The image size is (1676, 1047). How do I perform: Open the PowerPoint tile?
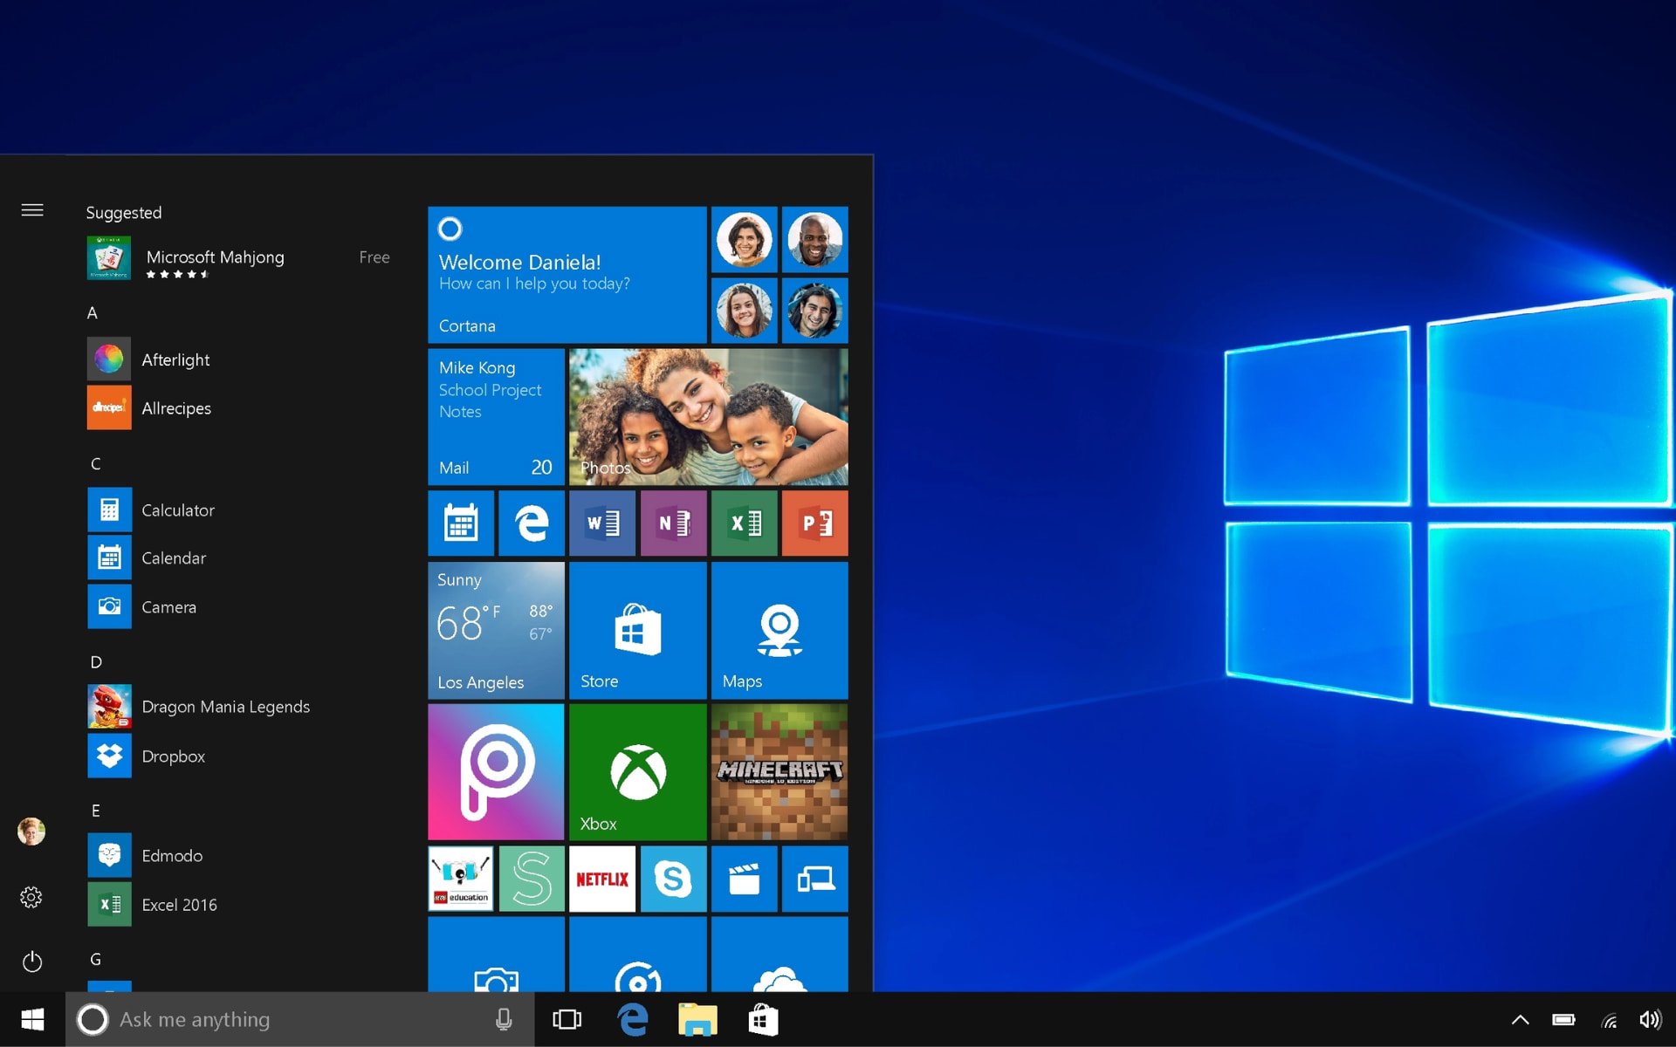(814, 523)
